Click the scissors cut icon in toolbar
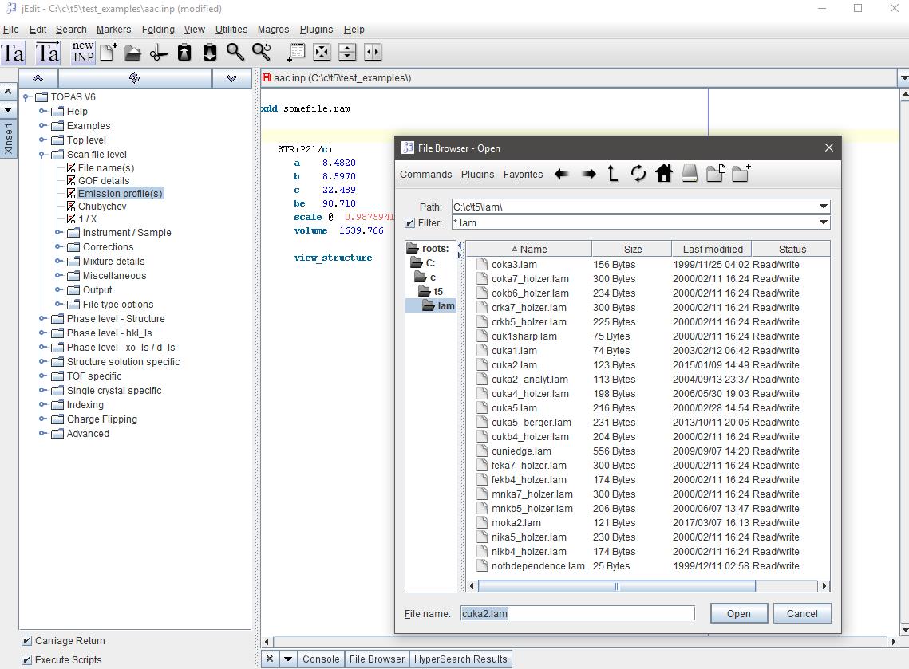The width and height of the screenshot is (909, 669). tap(159, 53)
